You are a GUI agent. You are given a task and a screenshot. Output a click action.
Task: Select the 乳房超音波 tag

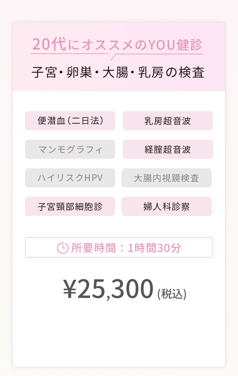tap(168, 121)
